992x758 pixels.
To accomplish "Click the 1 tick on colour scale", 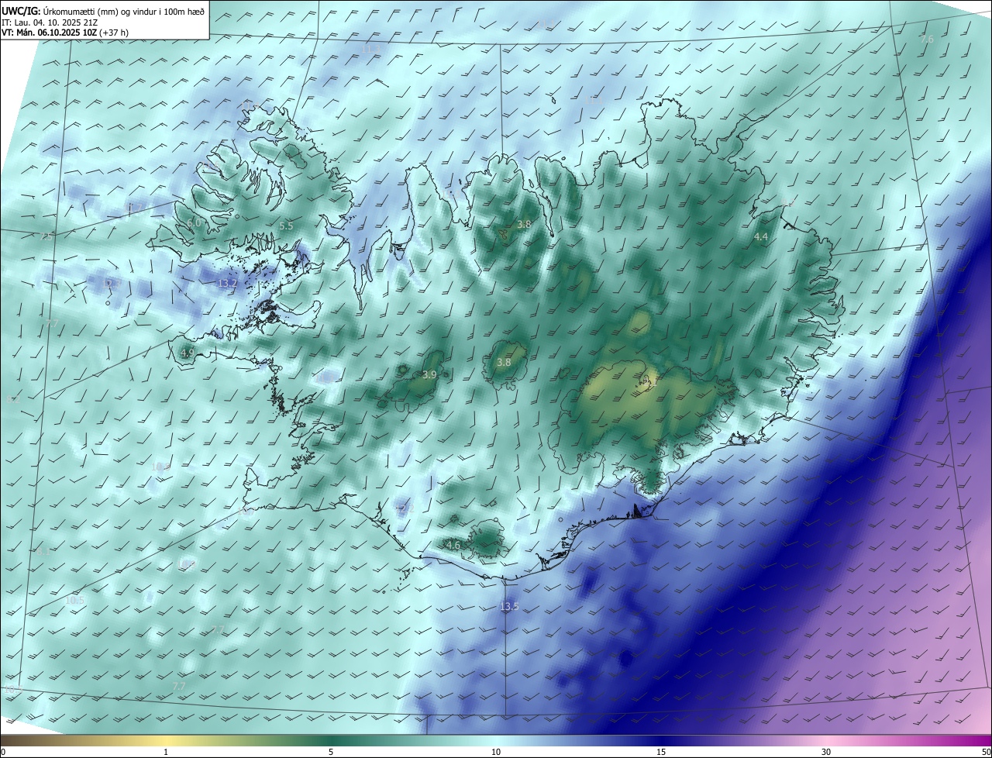I will point(166,752).
